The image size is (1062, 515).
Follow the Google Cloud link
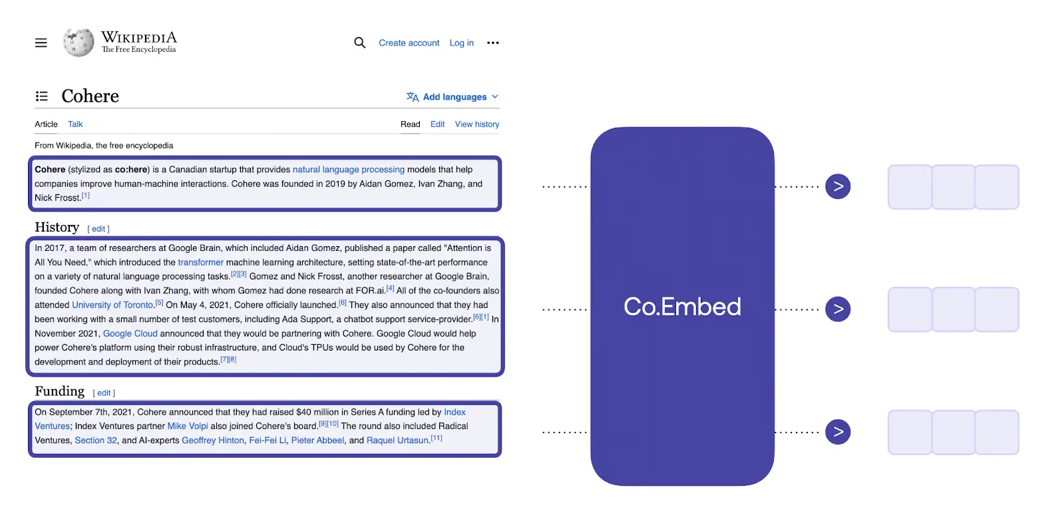(130, 333)
